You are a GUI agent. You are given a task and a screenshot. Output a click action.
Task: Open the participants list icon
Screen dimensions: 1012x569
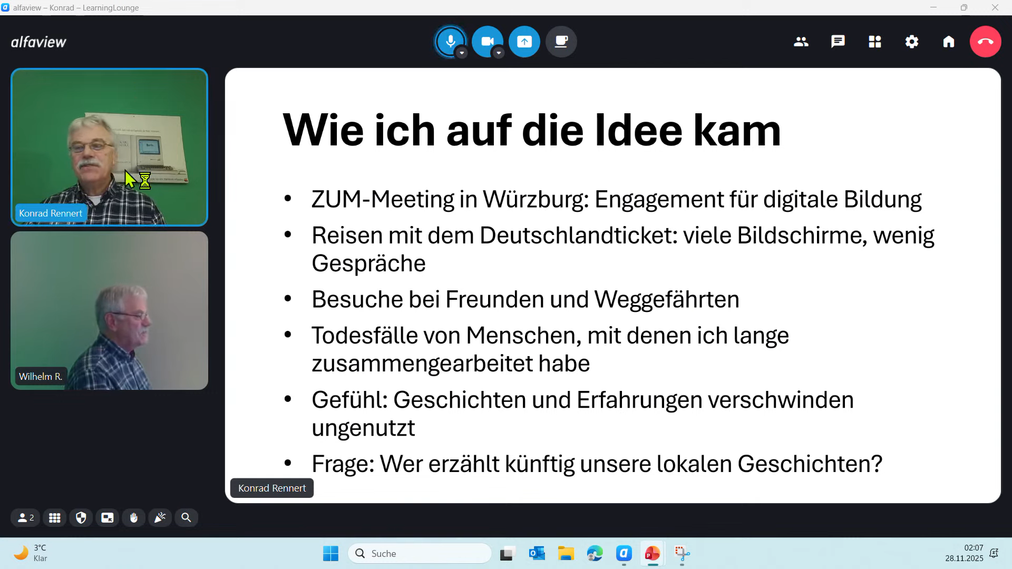tap(801, 42)
